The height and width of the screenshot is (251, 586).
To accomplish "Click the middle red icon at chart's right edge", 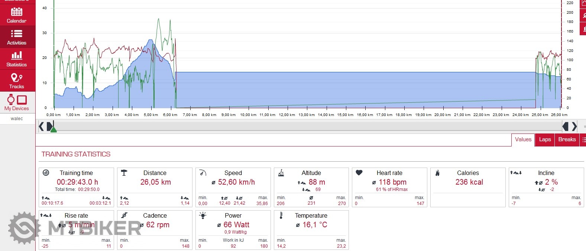I will click(584, 16).
